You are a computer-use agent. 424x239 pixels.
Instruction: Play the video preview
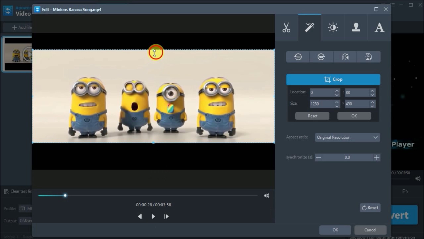153,216
